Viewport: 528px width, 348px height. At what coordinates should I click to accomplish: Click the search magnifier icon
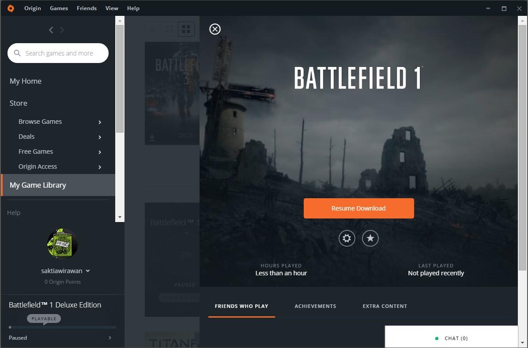pos(18,53)
